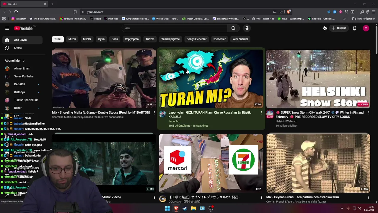This screenshot has height=213, width=378.
Task: Select the Yemek pişirme filter chip
Action: coord(170,39)
